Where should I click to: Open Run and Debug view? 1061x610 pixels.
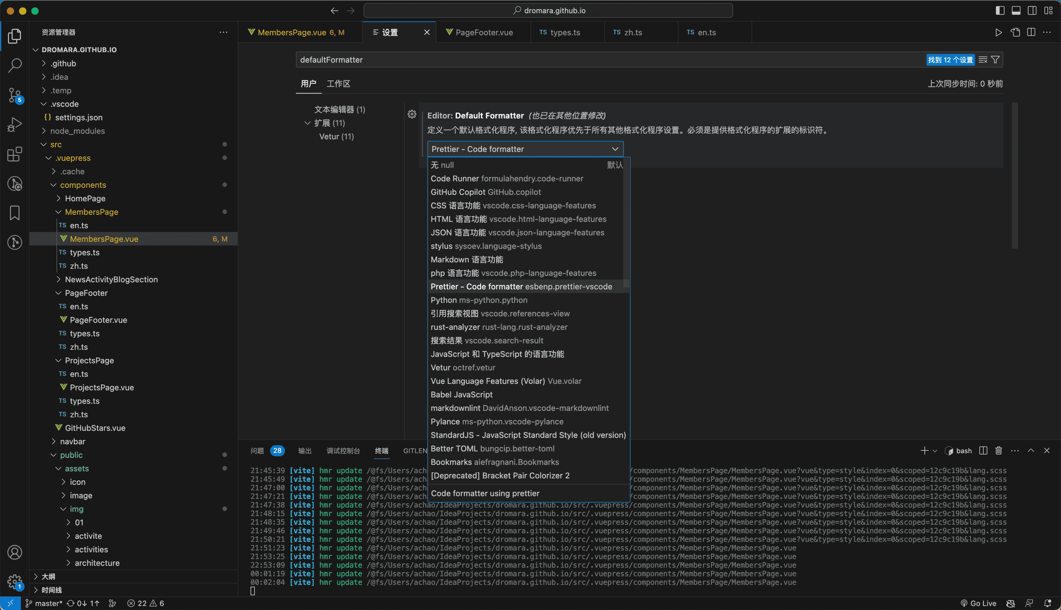(x=15, y=124)
